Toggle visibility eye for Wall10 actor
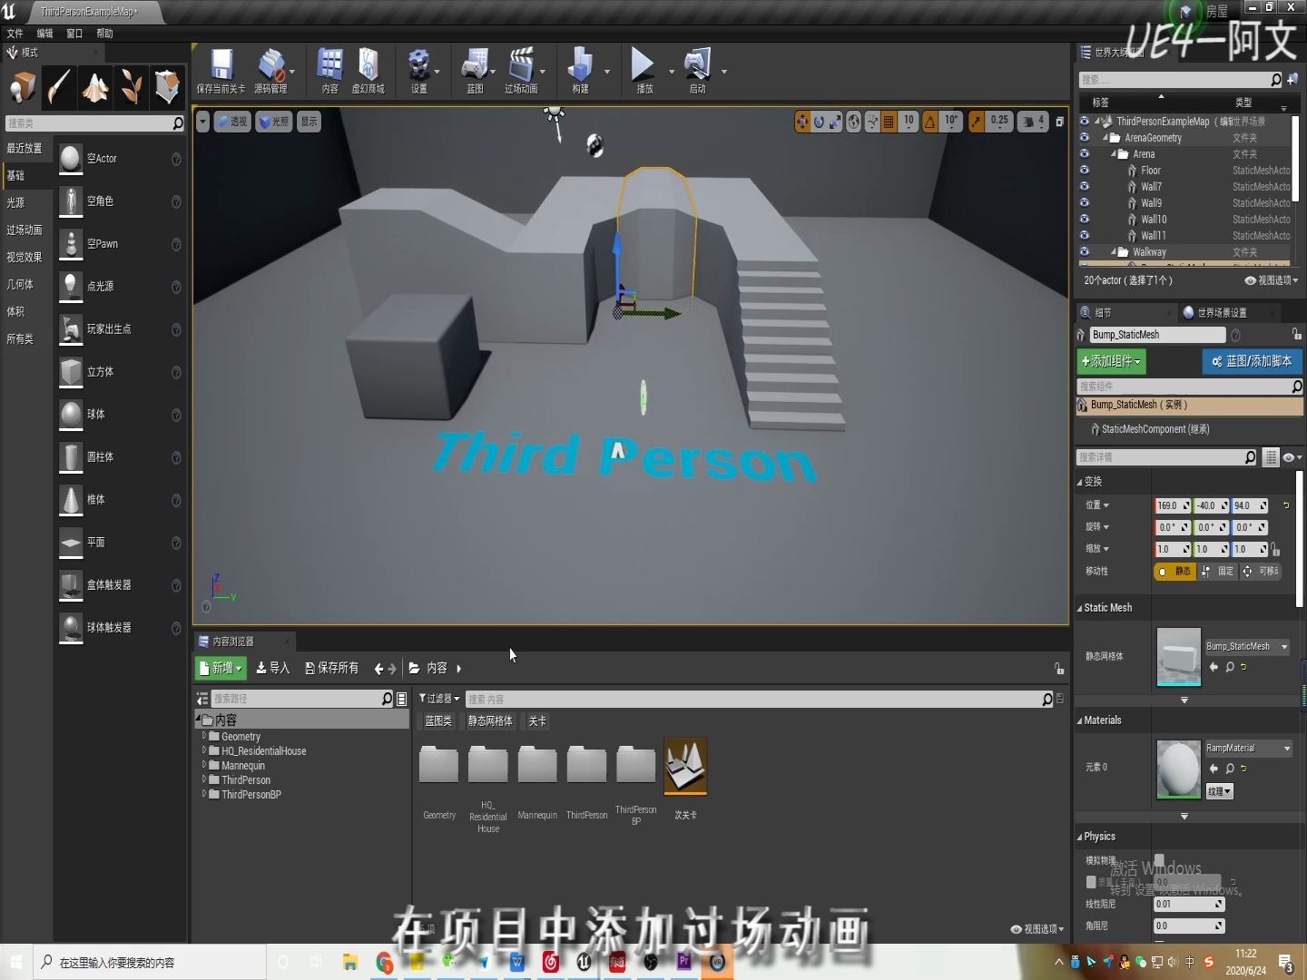 click(x=1084, y=220)
